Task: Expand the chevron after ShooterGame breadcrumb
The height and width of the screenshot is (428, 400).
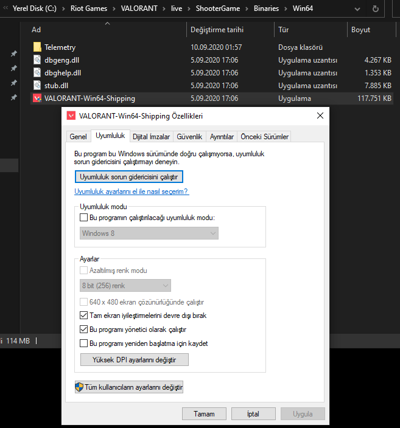Action: [x=247, y=9]
